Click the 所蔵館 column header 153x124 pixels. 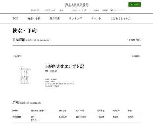click(15, 111)
